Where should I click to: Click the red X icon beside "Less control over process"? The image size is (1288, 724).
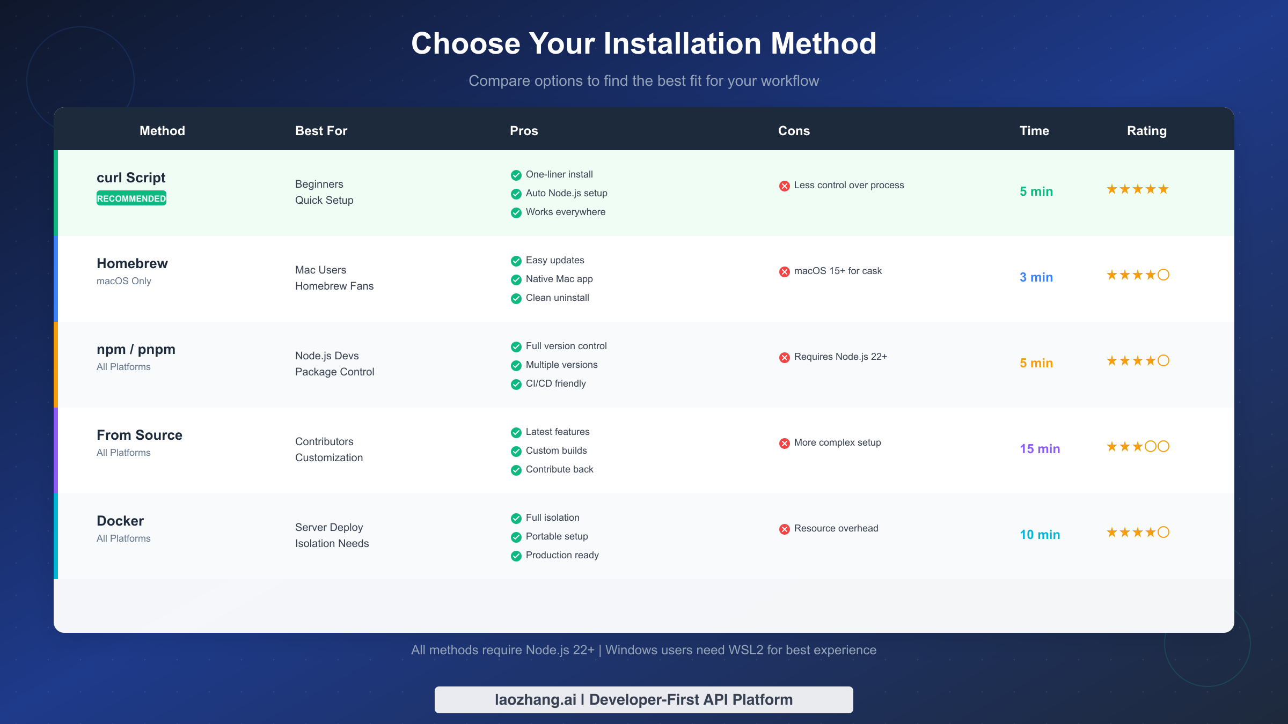[x=784, y=186]
